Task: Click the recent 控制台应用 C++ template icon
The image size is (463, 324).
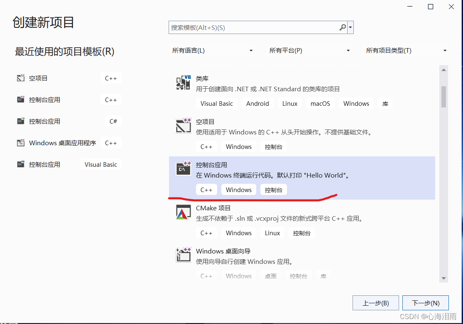Action: coord(21,100)
